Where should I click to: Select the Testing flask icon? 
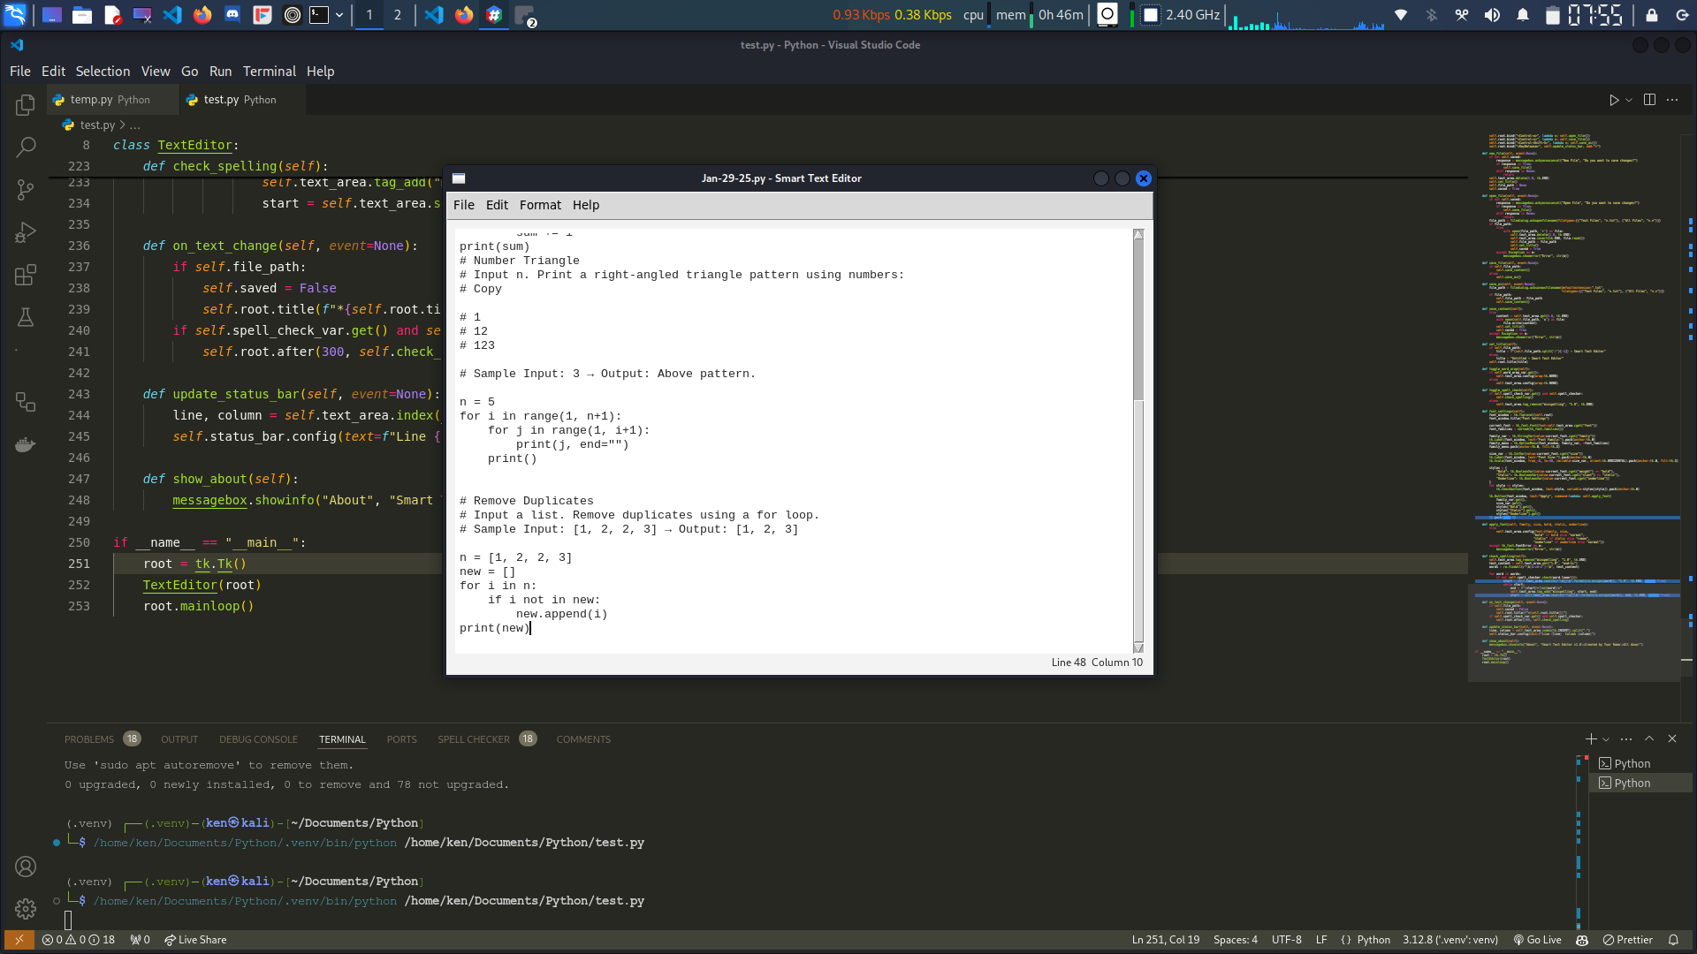point(25,317)
